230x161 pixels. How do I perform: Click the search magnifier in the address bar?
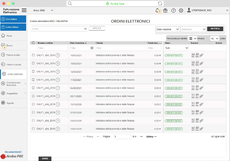pyautogui.click(x=70, y=4)
